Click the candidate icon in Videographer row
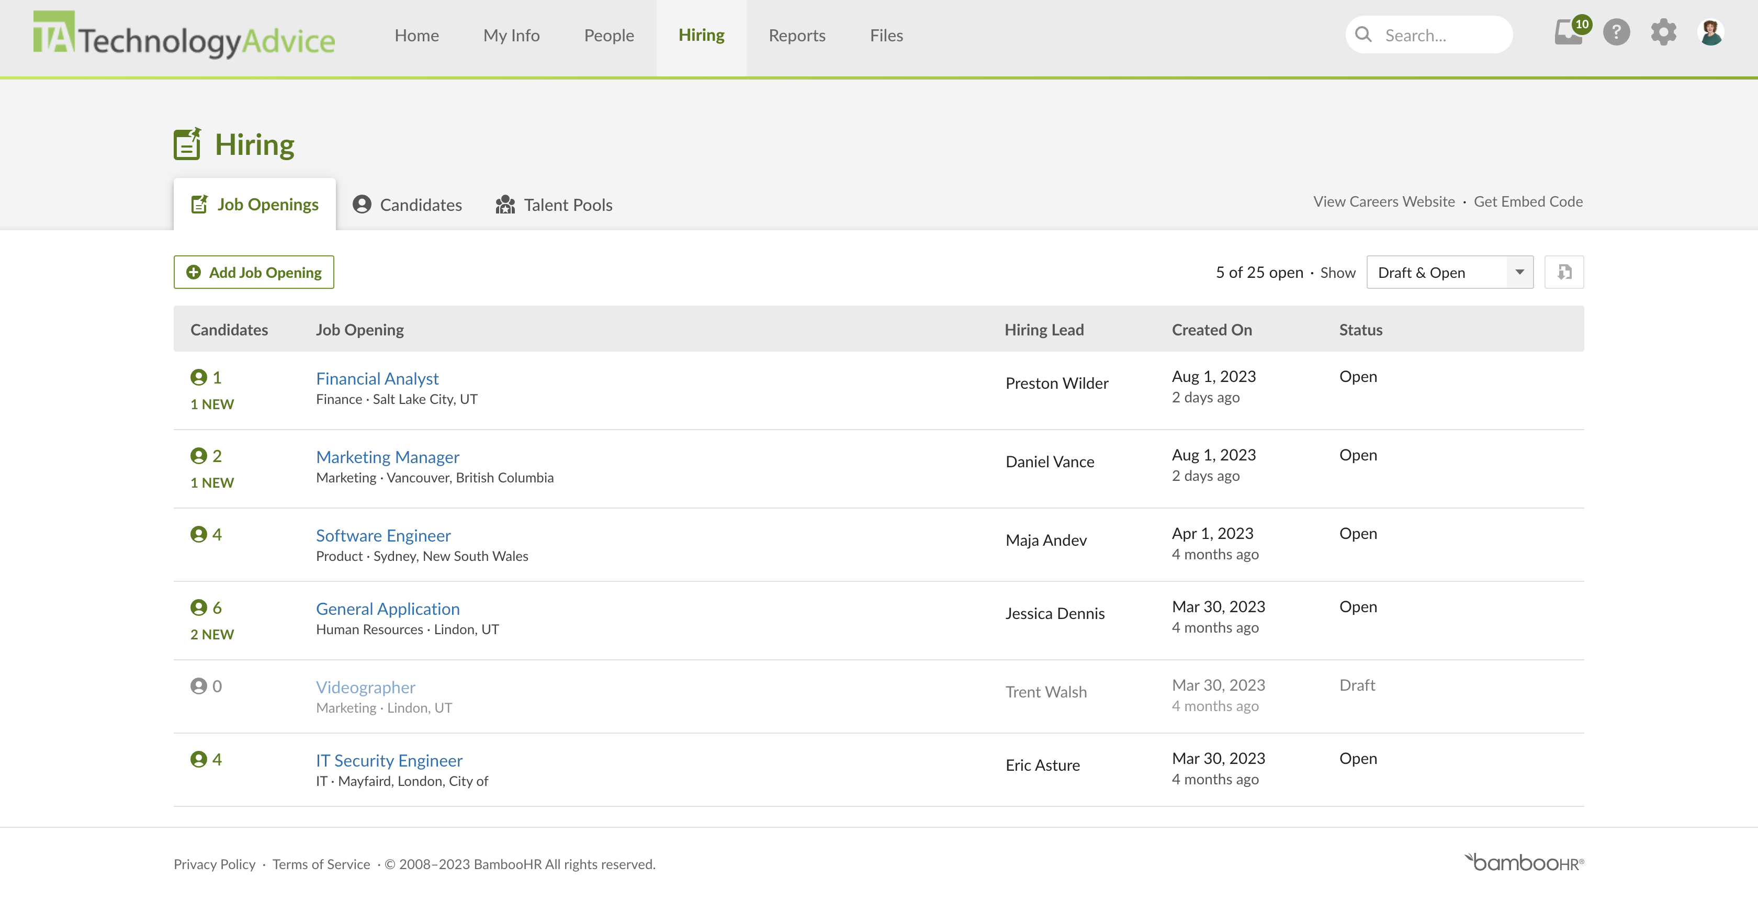This screenshot has width=1758, height=923. [x=199, y=686]
